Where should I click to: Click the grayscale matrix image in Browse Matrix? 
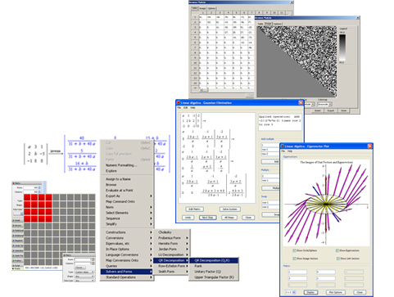[297, 61]
